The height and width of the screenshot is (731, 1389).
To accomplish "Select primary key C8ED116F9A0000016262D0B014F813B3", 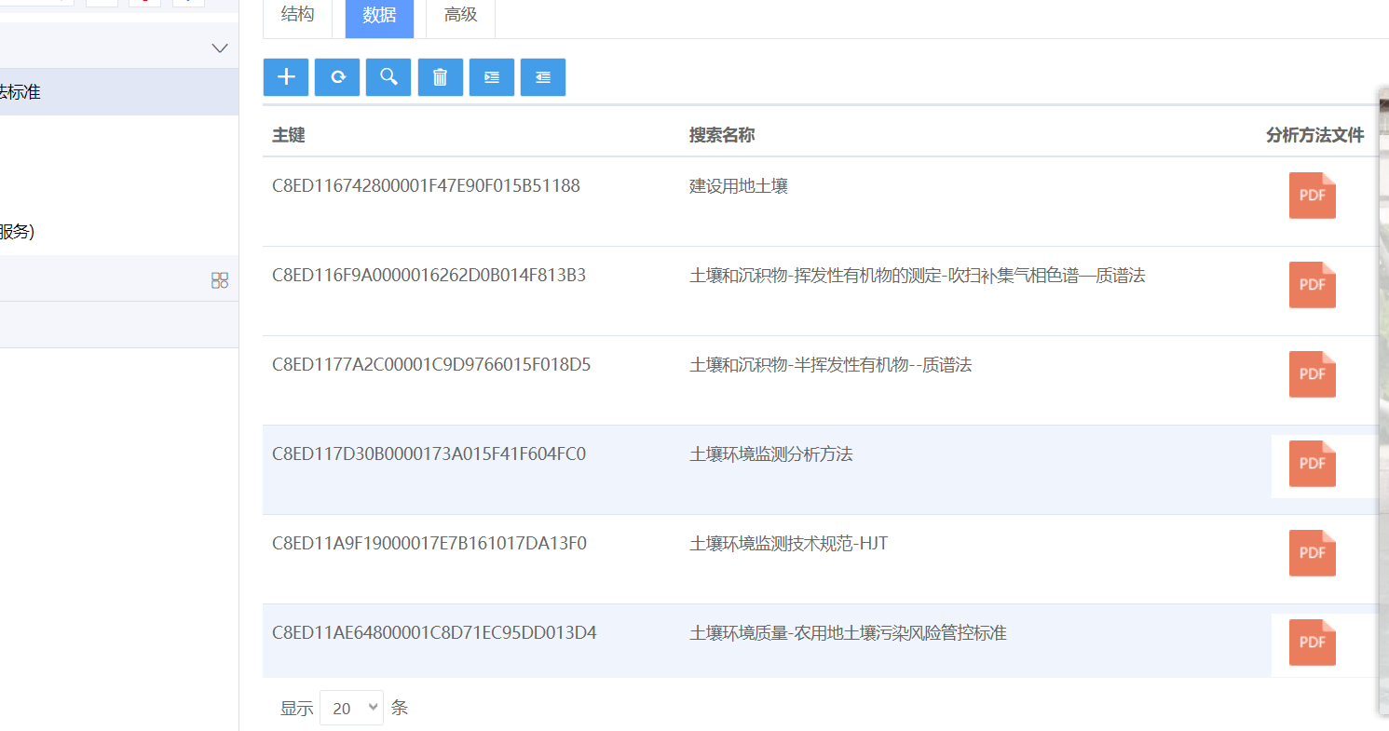I will click(x=429, y=276).
